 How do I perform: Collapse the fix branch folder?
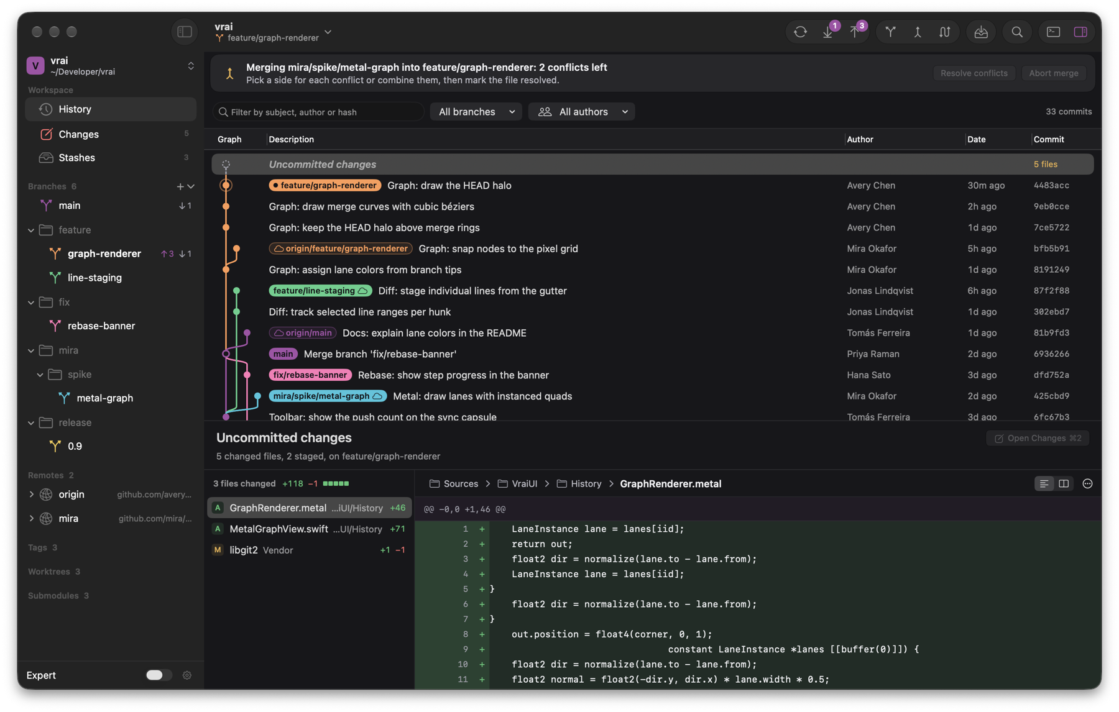(x=31, y=303)
